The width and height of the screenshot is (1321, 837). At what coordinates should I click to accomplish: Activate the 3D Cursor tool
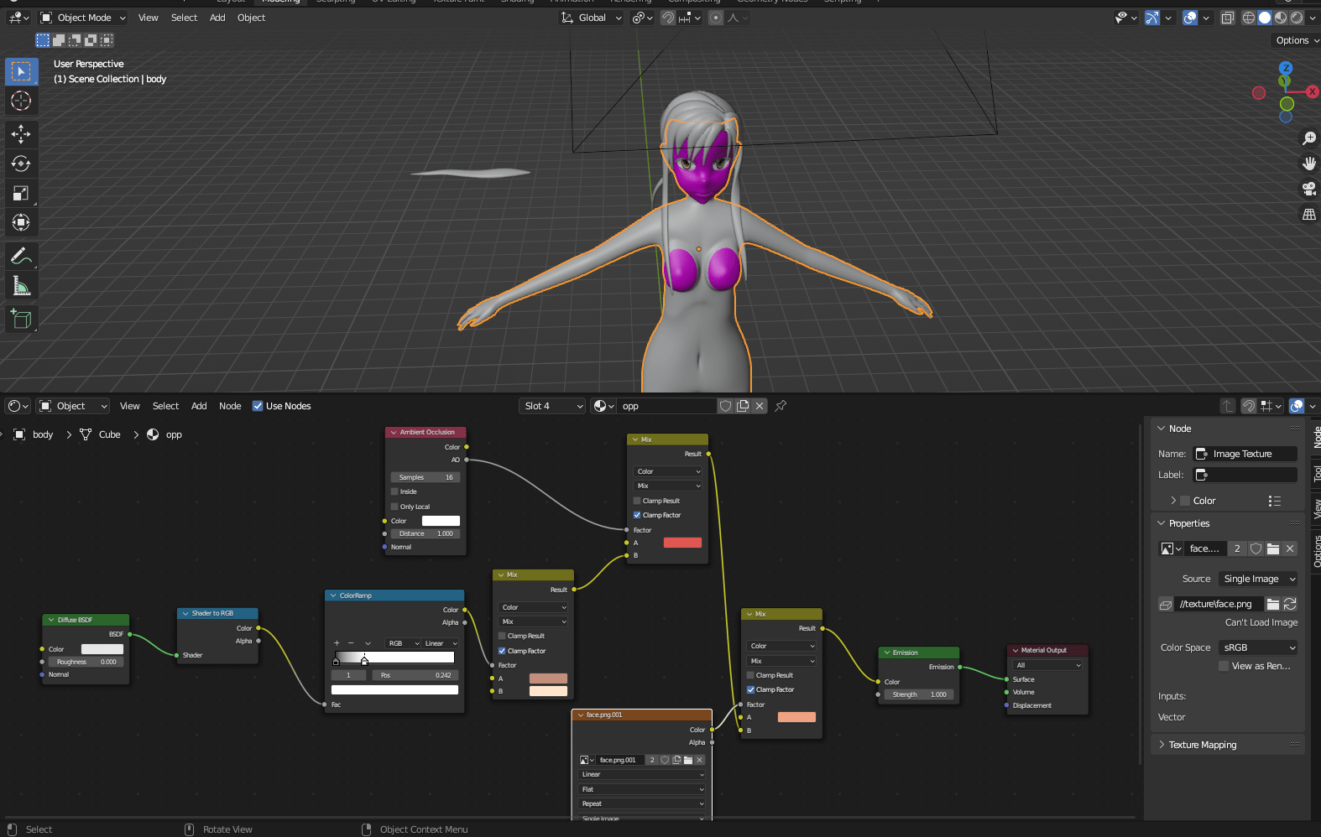coord(21,101)
